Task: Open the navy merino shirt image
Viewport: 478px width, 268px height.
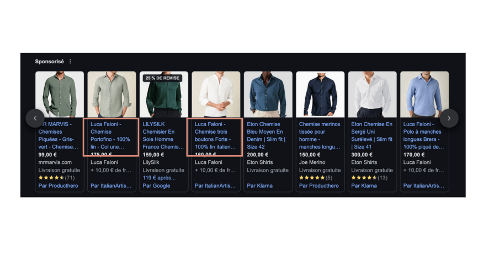Action: click(x=320, y=94)
